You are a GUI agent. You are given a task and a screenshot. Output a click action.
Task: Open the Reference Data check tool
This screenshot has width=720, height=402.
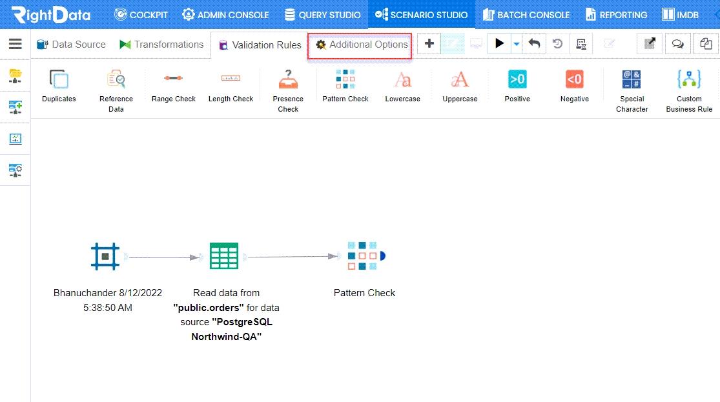116,86
